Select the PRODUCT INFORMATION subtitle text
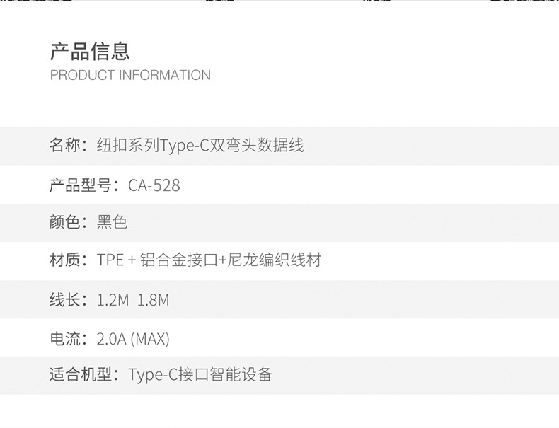 point(130,75)
